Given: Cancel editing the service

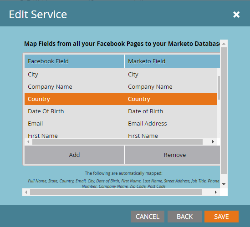Looking at the screenshot, I should (x=148, y=217).
